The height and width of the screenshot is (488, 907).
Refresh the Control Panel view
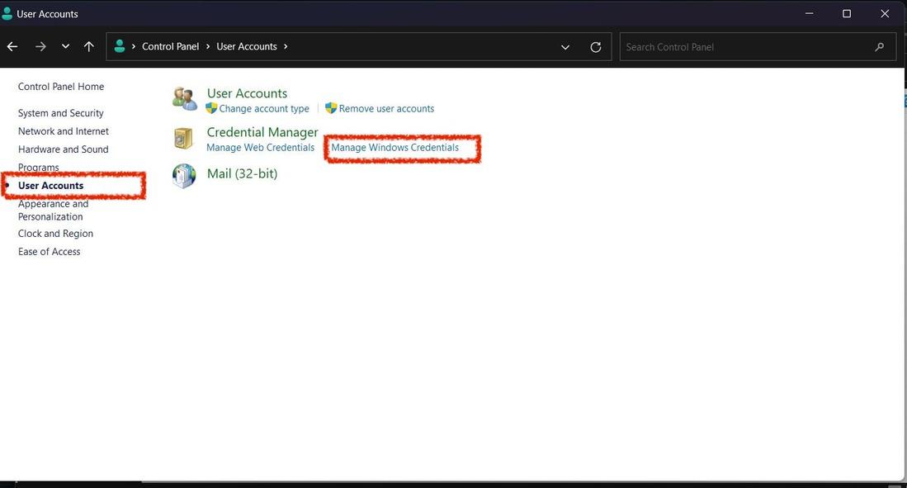point(595,47)
